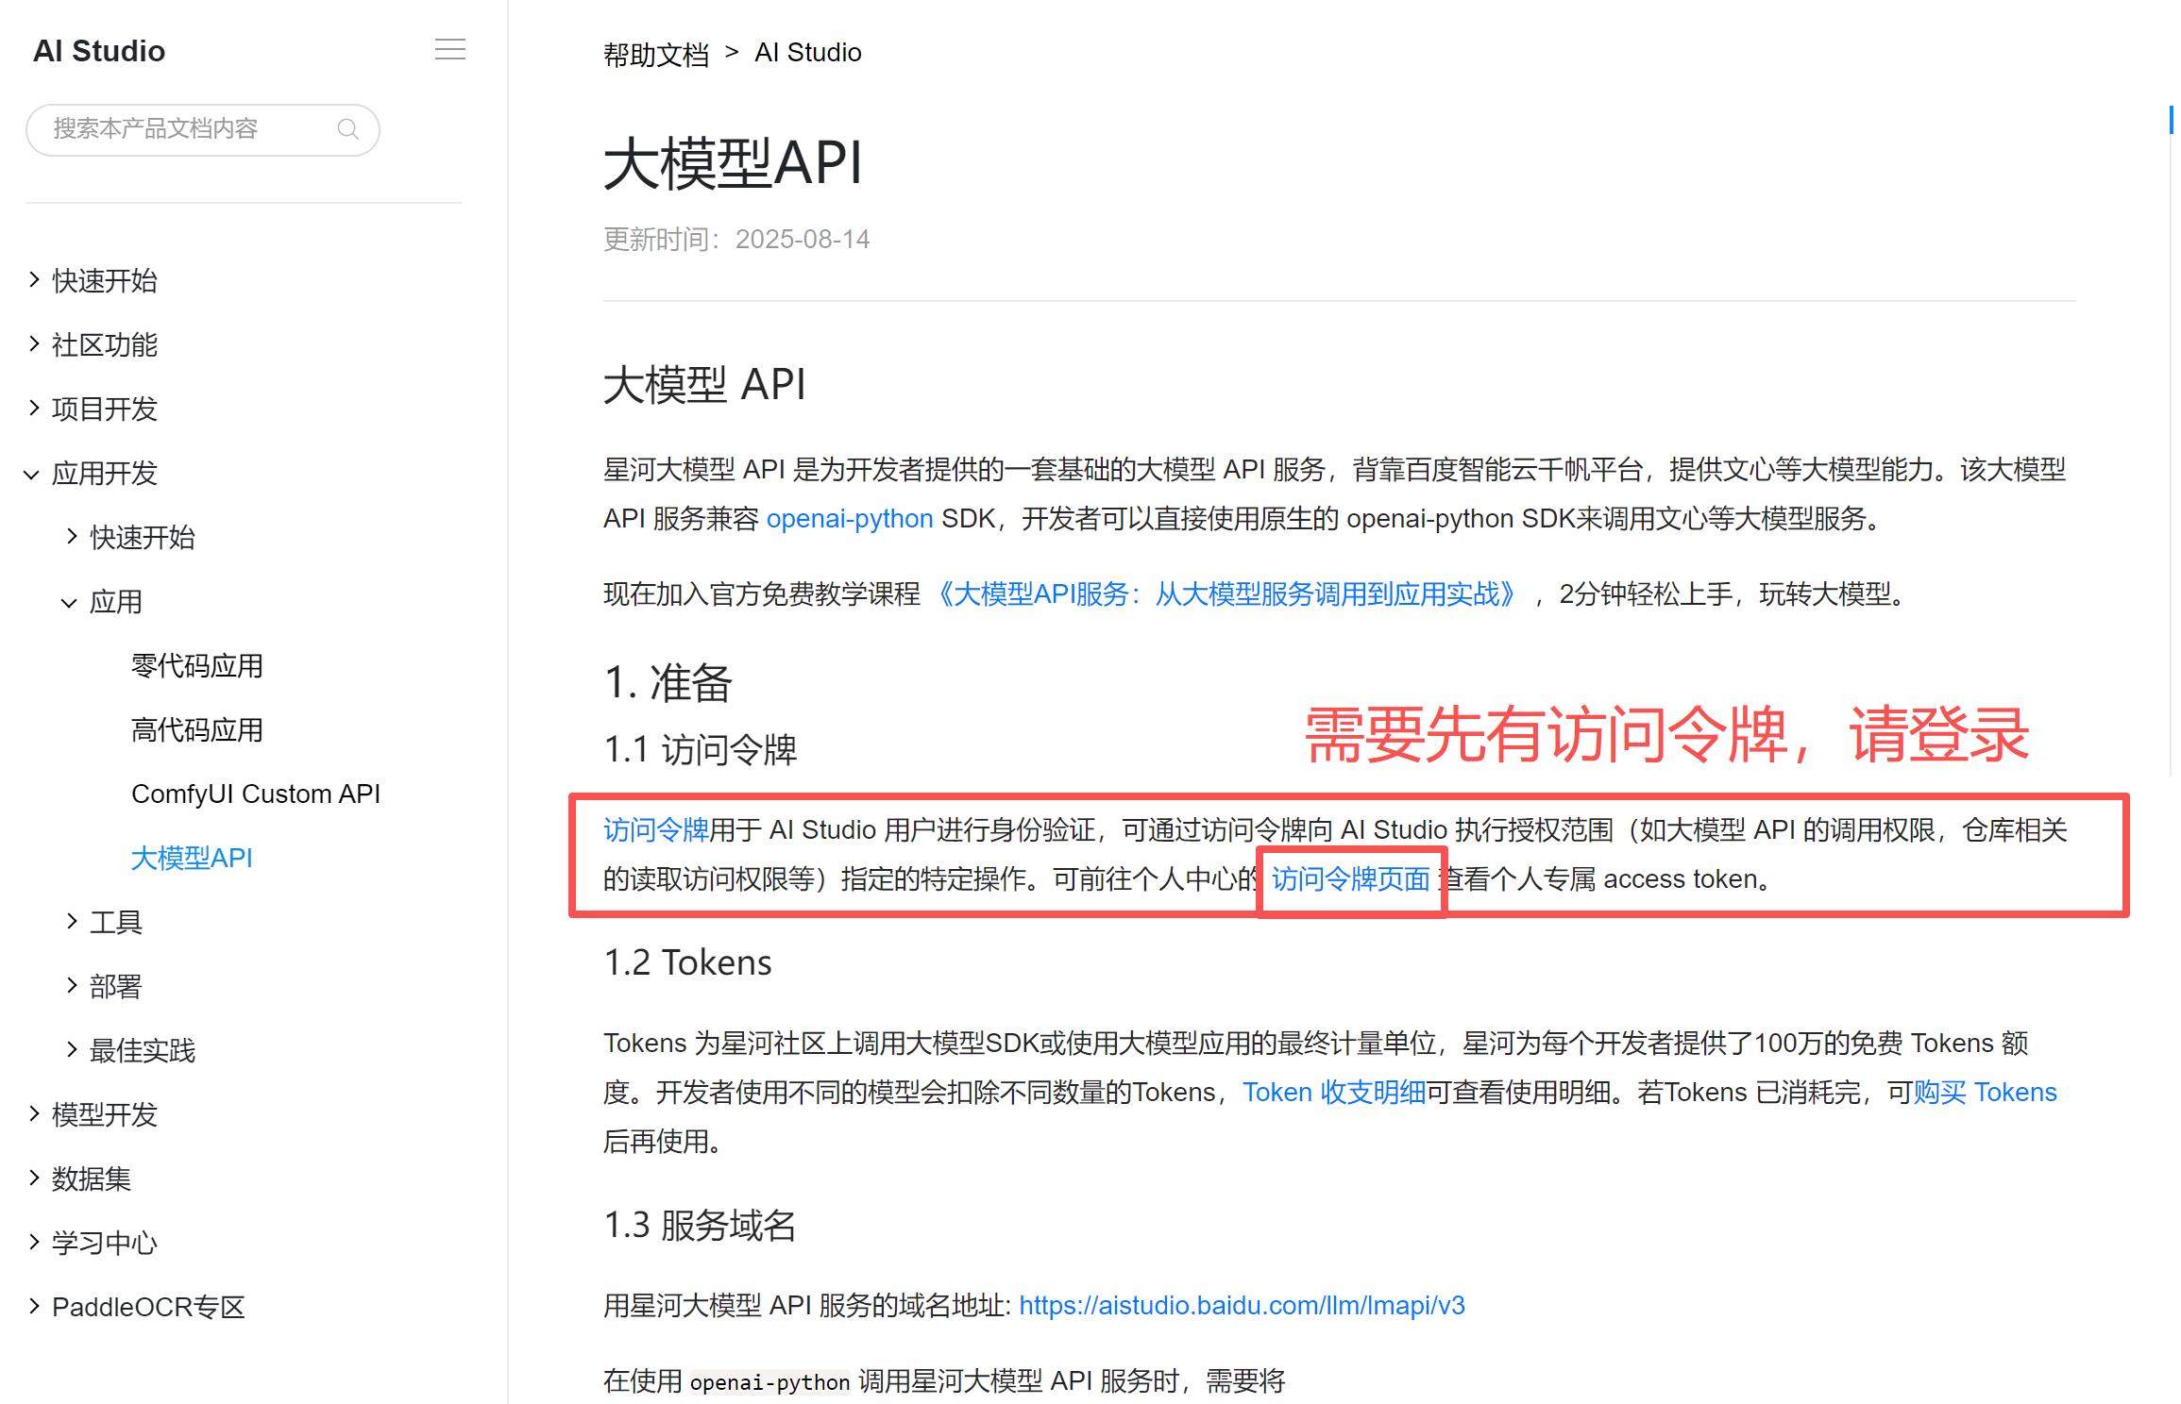Expand the 项目开发 section

click(x=104, y=409)
